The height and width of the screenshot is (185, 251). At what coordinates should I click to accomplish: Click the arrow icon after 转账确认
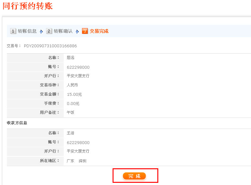[x=77, y=32]
